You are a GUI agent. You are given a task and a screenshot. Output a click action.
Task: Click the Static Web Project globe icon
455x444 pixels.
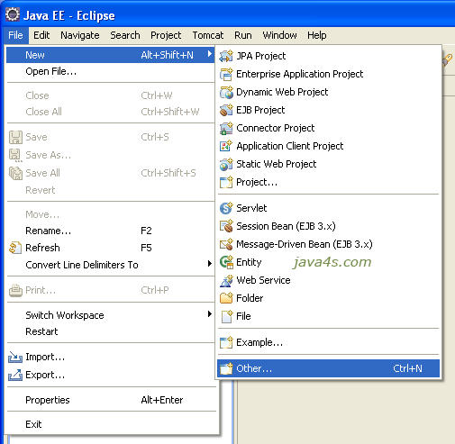tap(226, 164)
